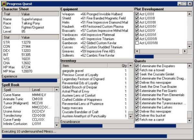The image size is (194, 140).
Task: Click the Item column header in Inventory
Action: [84, 65]
